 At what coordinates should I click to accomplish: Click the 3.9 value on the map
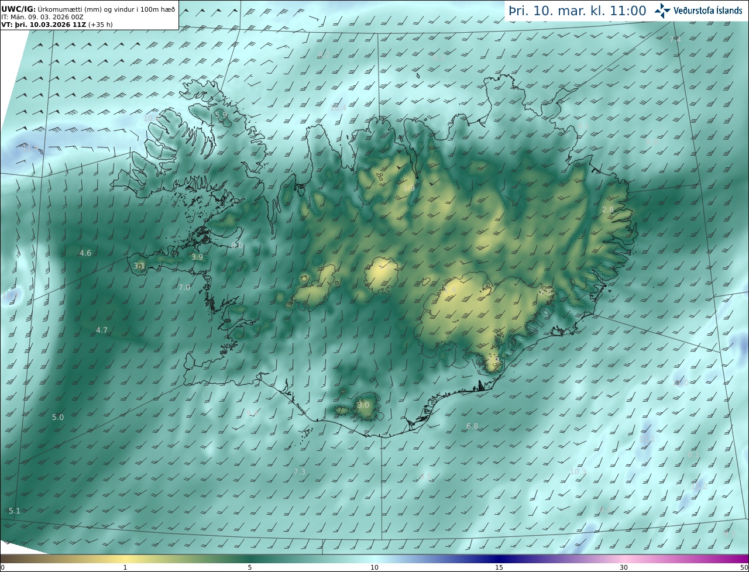click(197, 257)
